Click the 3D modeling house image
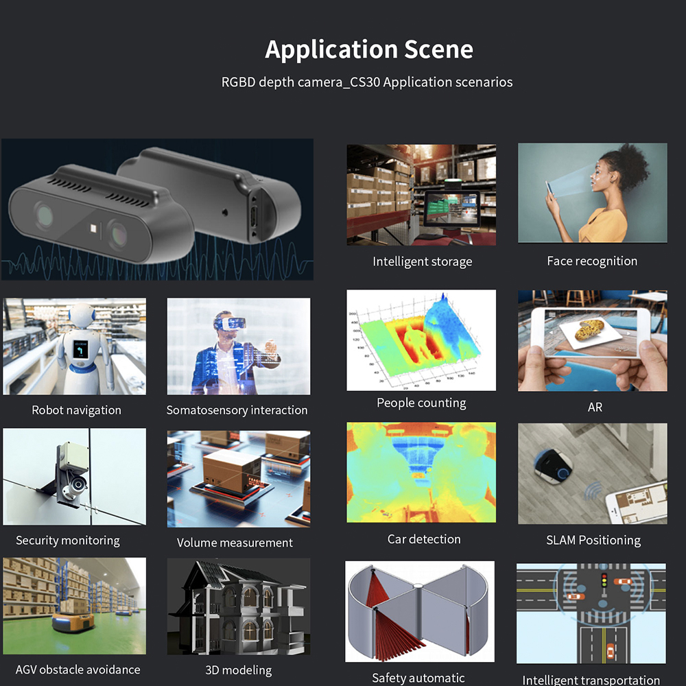686x686 pixels. click(x=238, y=607)
